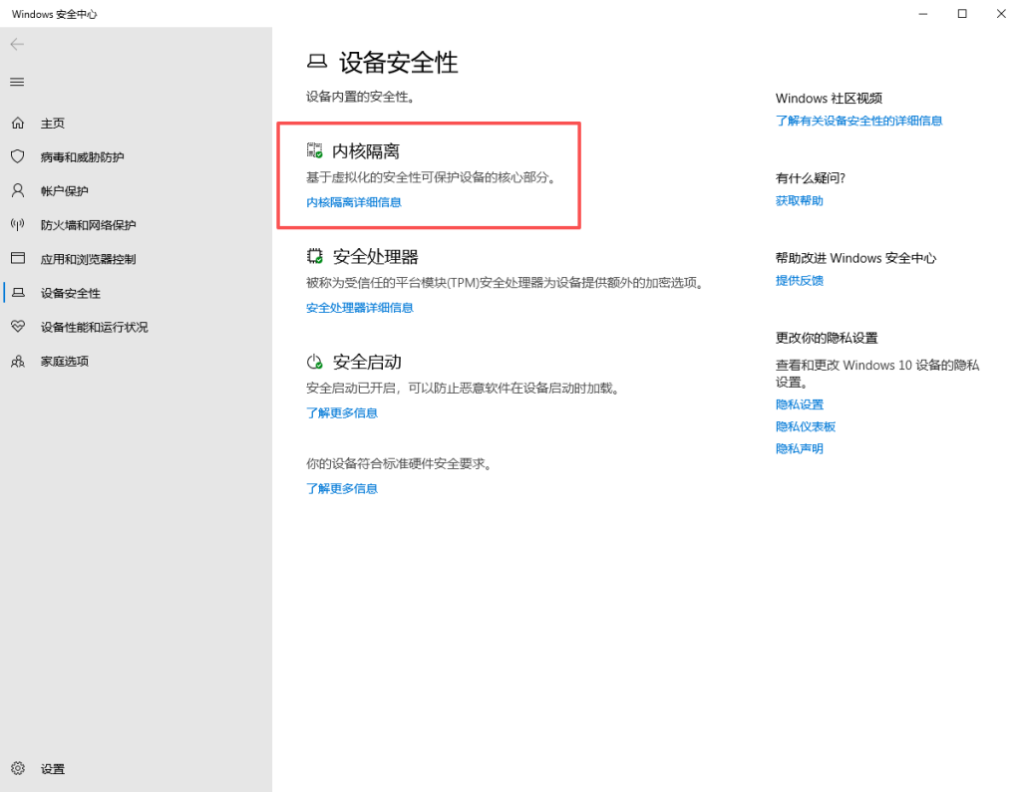The image size is (1021, 792).
Task: Click the 应用和浏览器控制 window icon
Action: [17, 259]
